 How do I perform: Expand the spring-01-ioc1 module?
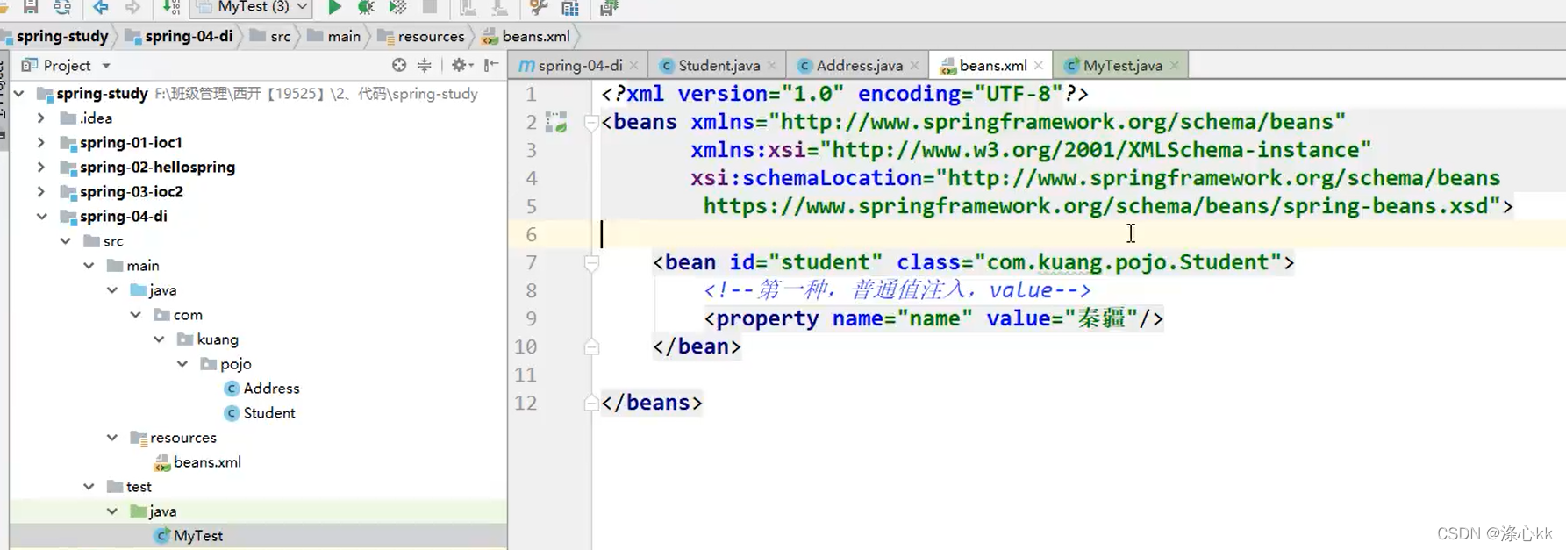[41, 142]
